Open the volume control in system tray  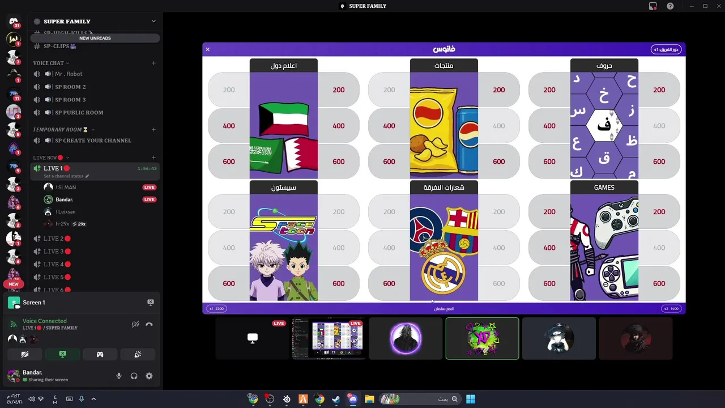[x=31, y=399]
